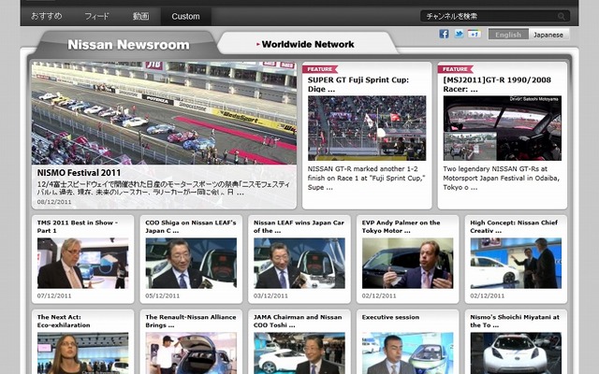Click EVP Andy Palmer on the Tokyo Motor title

tap(401, 226)
